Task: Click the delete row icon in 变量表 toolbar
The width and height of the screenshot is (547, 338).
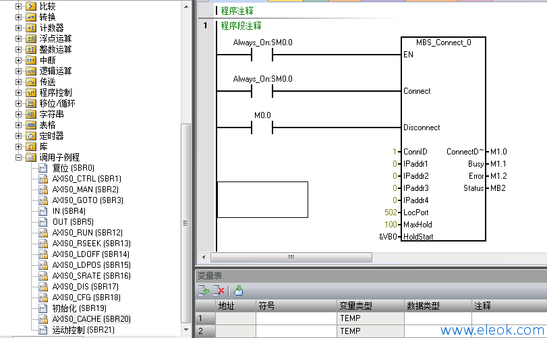Action: (219, 291)
